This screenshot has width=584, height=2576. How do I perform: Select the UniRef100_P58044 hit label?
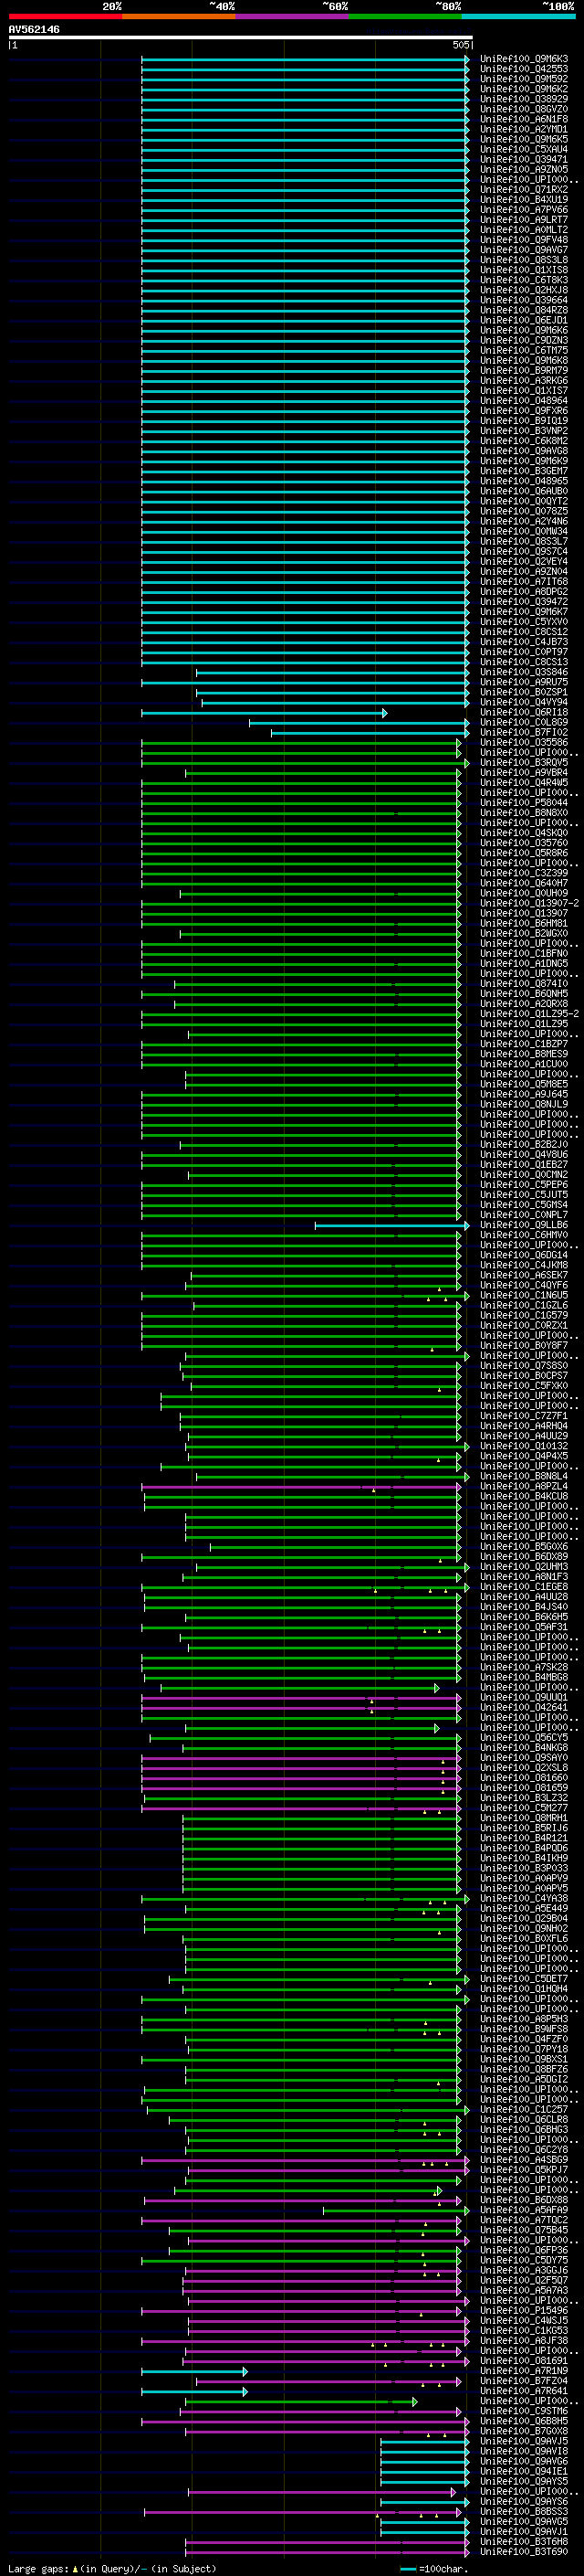pos(523,803)
